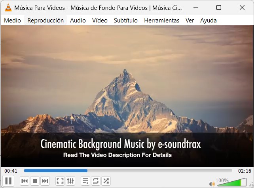
Task: Close the VLC window
Action: pos(242,7)
